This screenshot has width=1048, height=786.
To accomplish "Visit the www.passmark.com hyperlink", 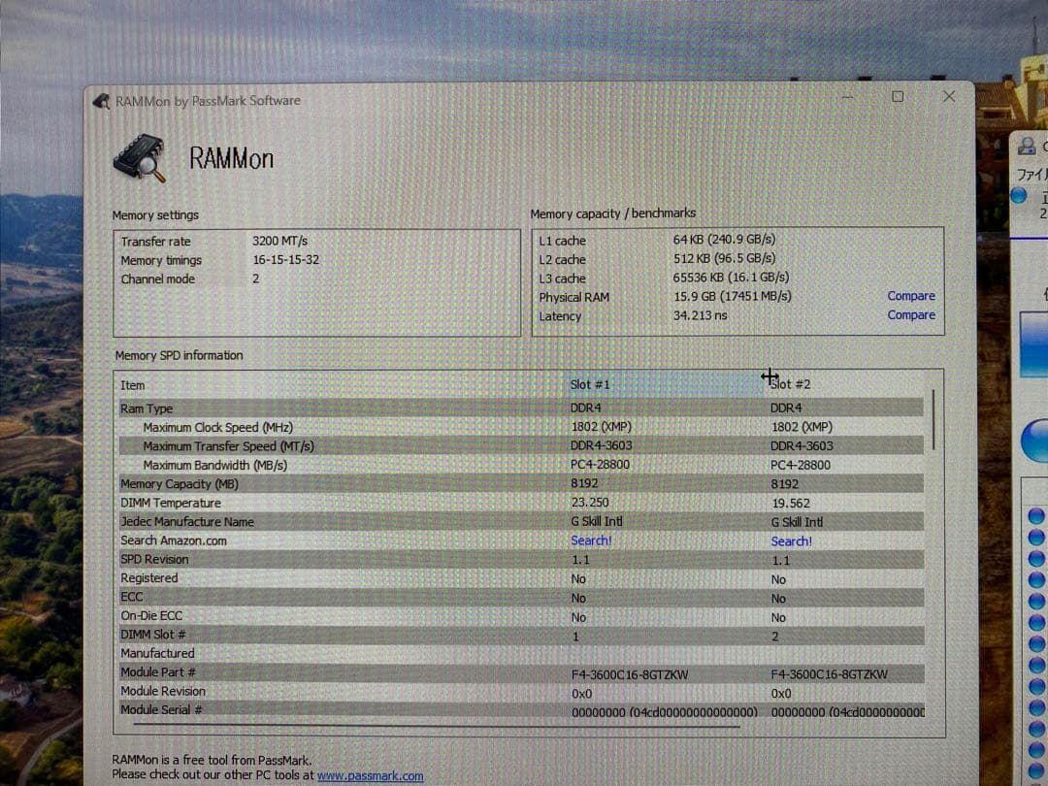I will click(370, 775).
